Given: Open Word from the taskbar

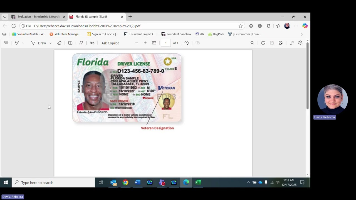Looking at the screenshot, I should 138,182.
